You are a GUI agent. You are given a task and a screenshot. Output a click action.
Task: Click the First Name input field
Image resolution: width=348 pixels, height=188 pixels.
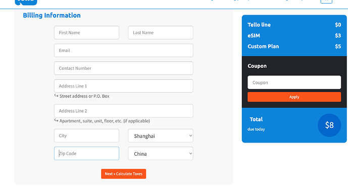point(86,33)
